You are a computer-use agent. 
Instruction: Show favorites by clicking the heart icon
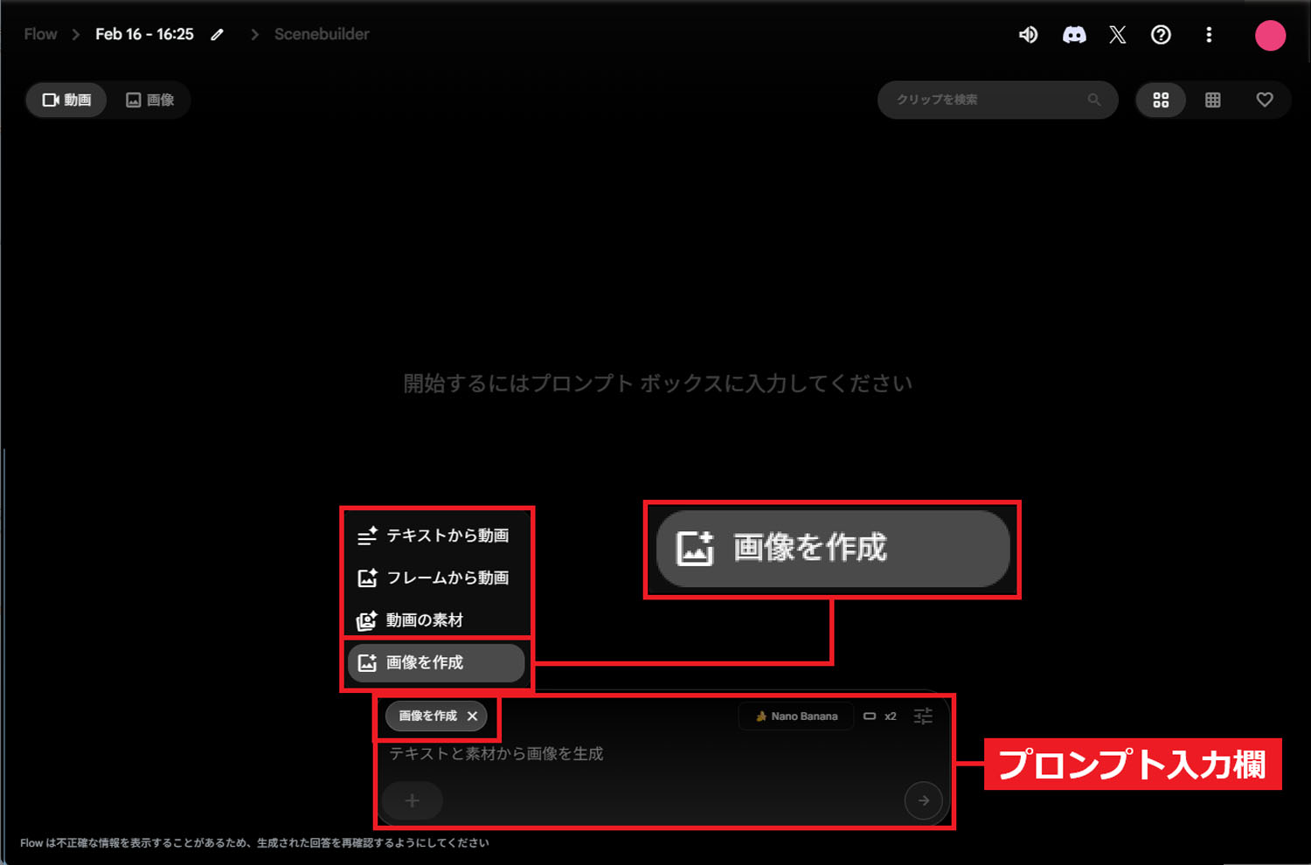(x=1265, y=100)
